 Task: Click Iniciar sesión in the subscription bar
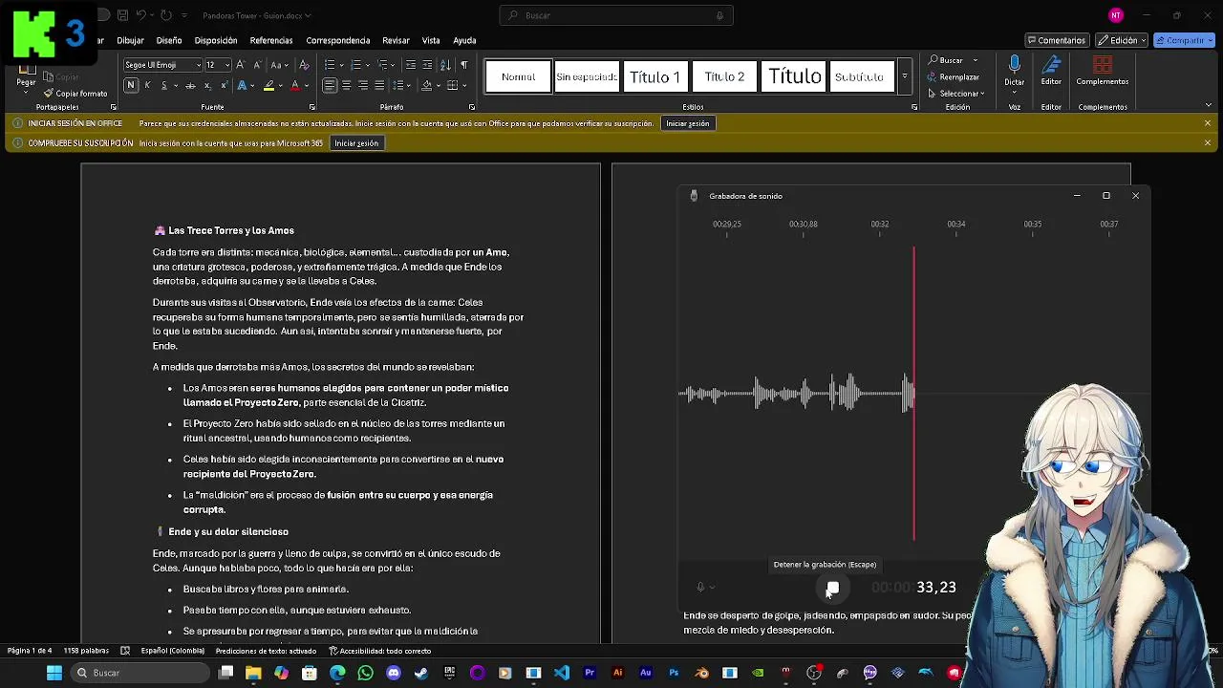pyautogui.click(x=356, y=143)
